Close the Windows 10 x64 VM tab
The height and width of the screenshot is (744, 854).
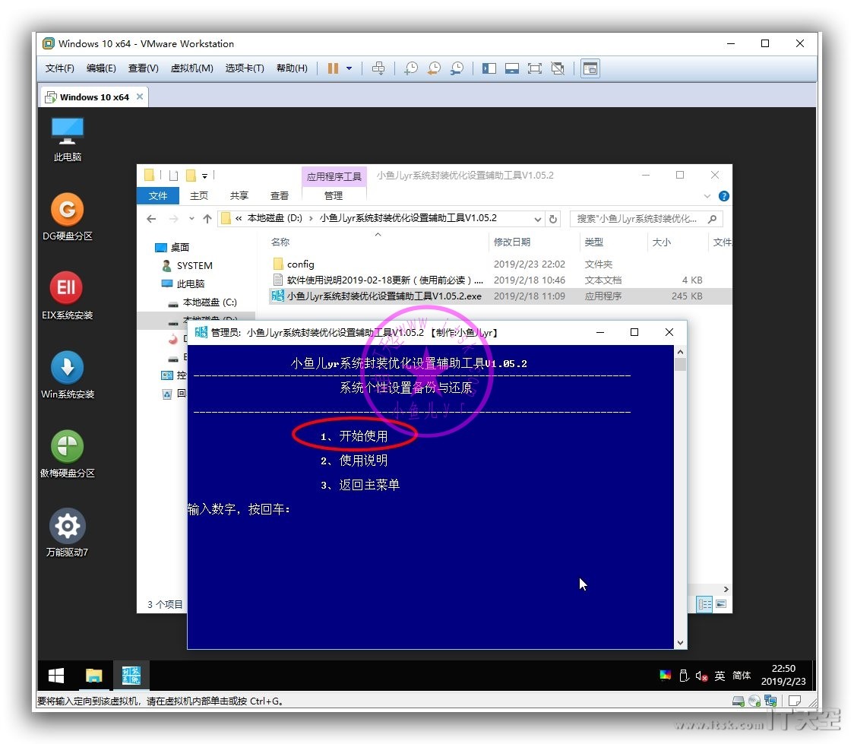click(140, 97)
